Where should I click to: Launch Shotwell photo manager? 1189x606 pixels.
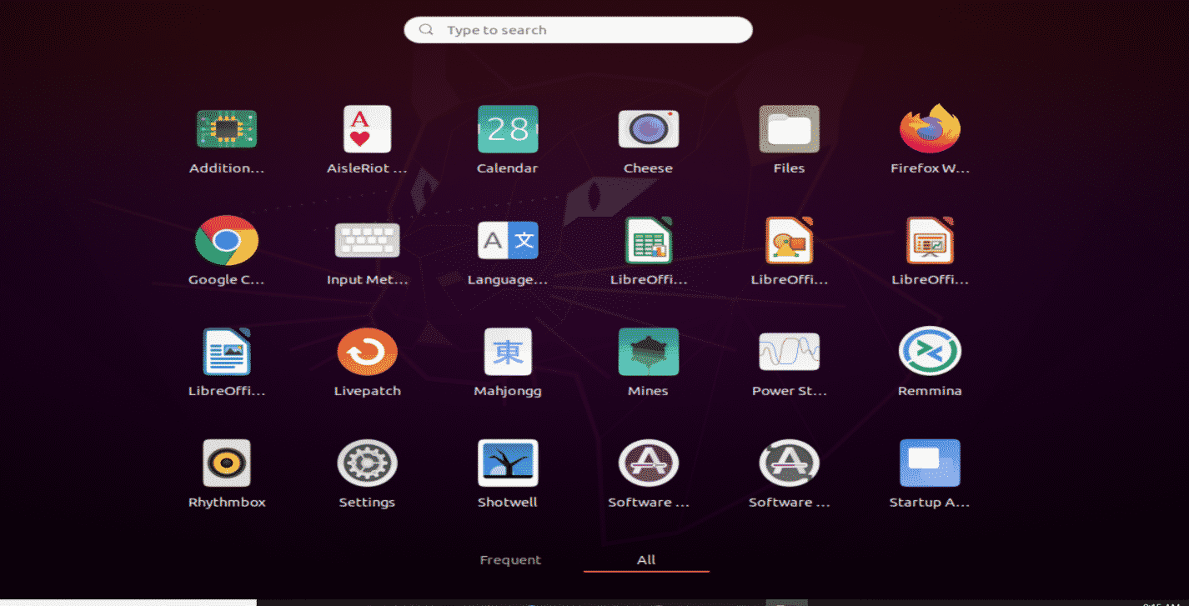click(x=508, y=463)
